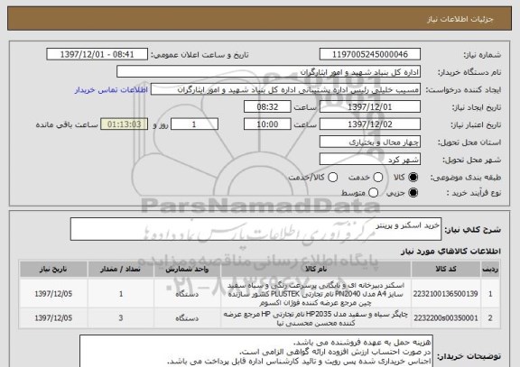The image size is (520, 367).
Task: Click the اطلاعات کالاهای مورد نیاز section heading
Action: [x=450, y=252]
